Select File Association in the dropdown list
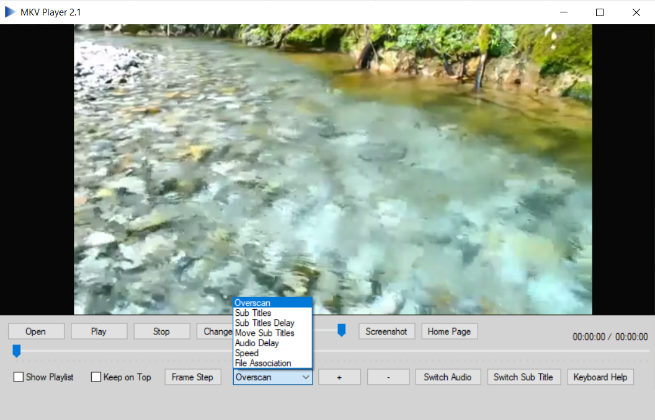Image resolution: width=655 pixels, height=420 pixels. [263, 363]
